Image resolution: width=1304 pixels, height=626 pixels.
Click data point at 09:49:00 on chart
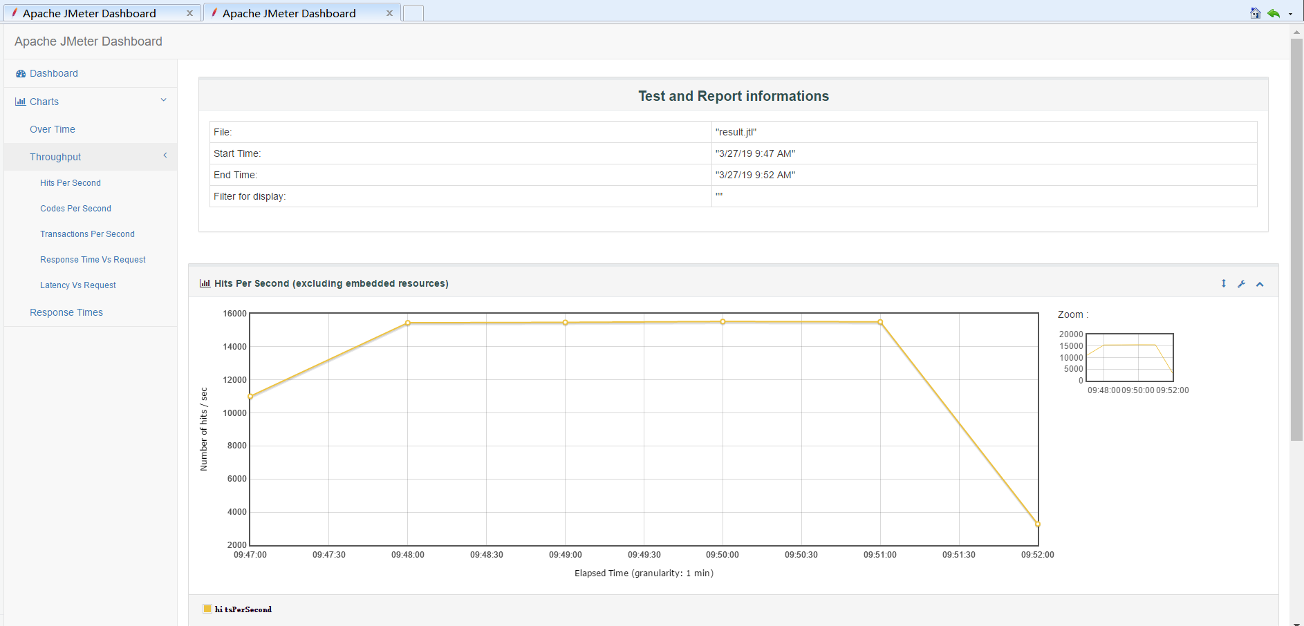pos(566,323)
